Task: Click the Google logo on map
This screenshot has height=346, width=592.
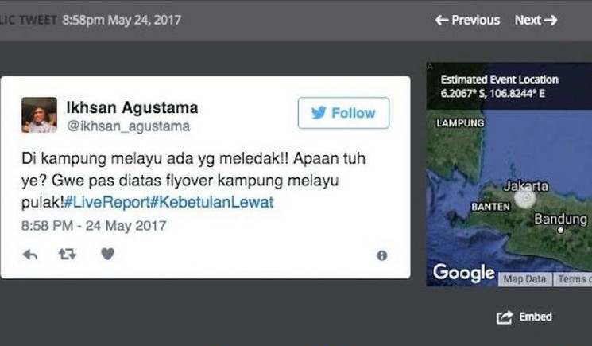Action: pos(463,273)
